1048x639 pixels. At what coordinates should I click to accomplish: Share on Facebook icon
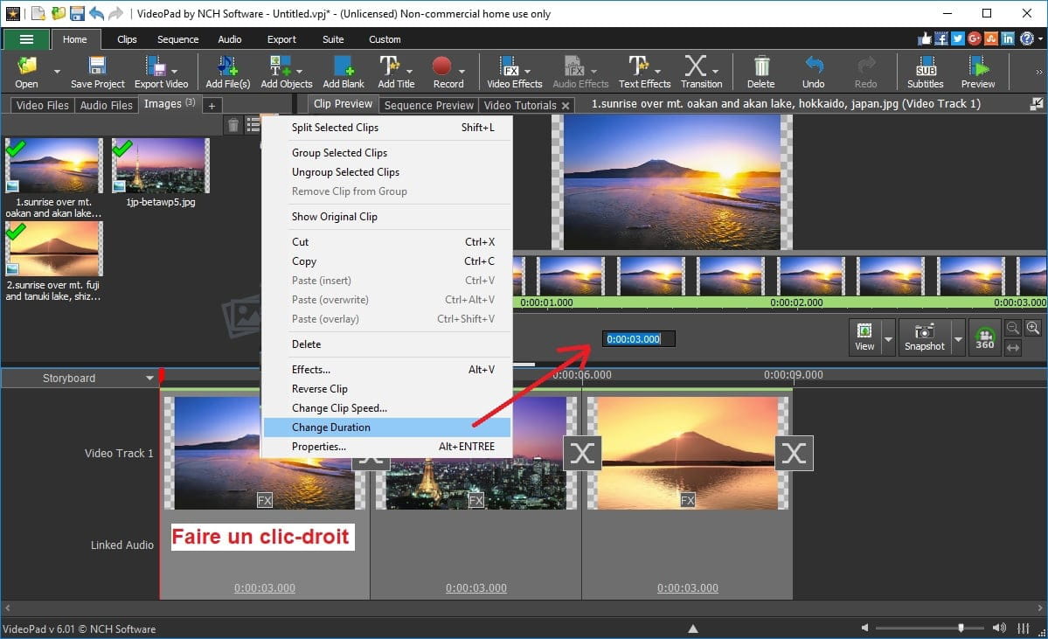pos(941,38)
